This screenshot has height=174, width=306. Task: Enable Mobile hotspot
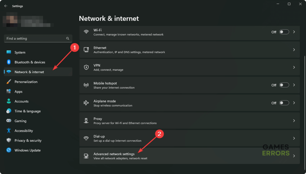(x=284, y=85)
